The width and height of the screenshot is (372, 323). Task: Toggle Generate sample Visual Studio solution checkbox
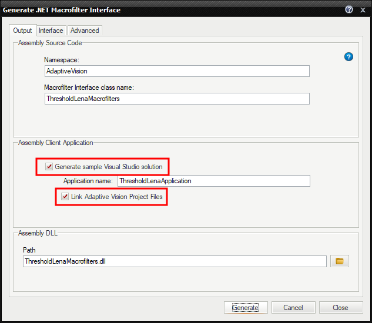[49, 167]
